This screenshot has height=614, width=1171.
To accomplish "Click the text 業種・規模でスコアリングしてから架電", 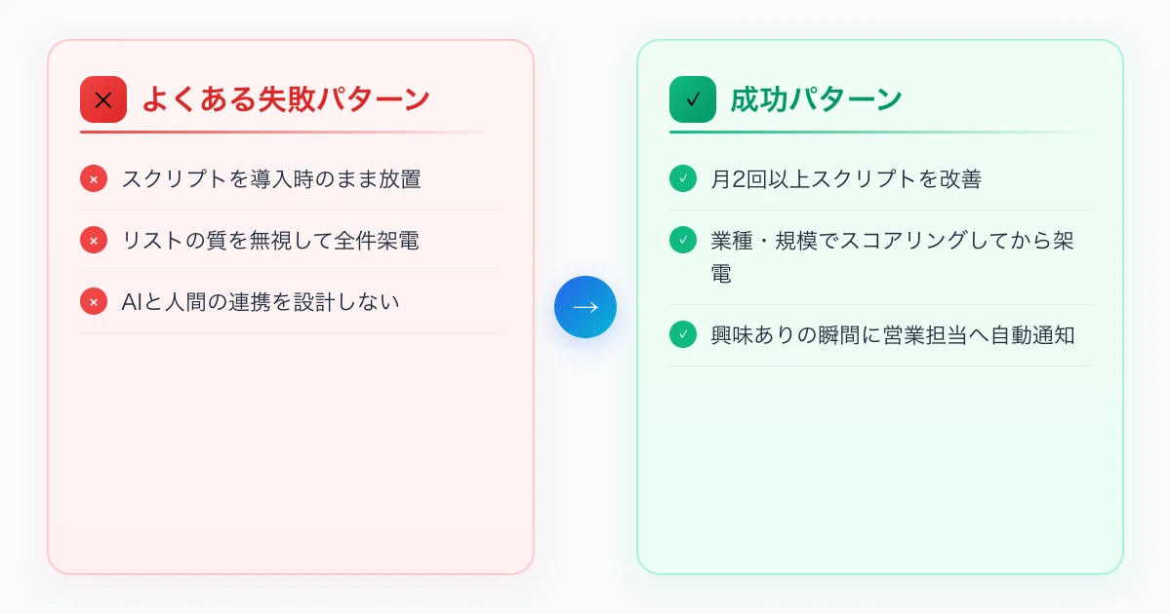I will [893, 257].
